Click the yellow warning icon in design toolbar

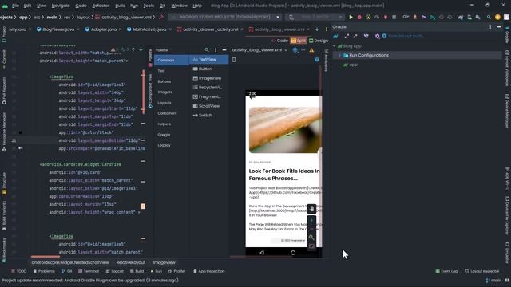click(311, 50)
